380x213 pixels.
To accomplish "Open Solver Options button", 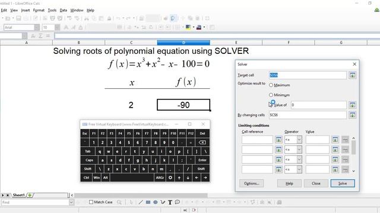I will (x=252, y=183).
